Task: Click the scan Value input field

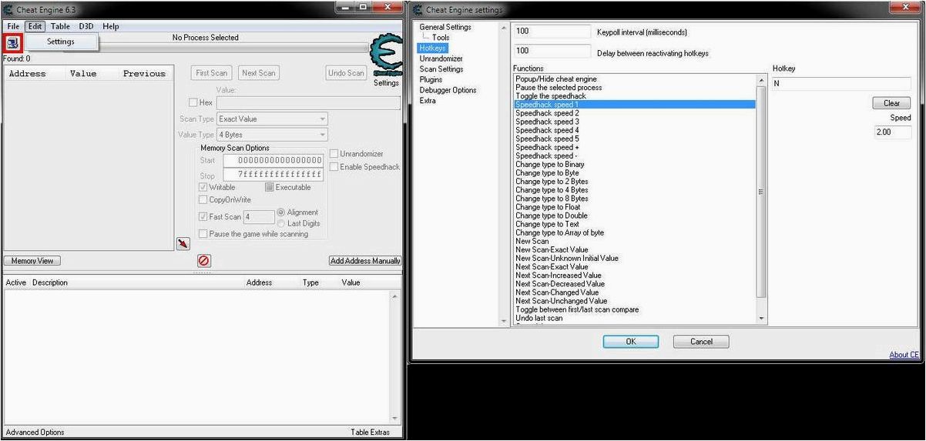Action: [308, 102]
